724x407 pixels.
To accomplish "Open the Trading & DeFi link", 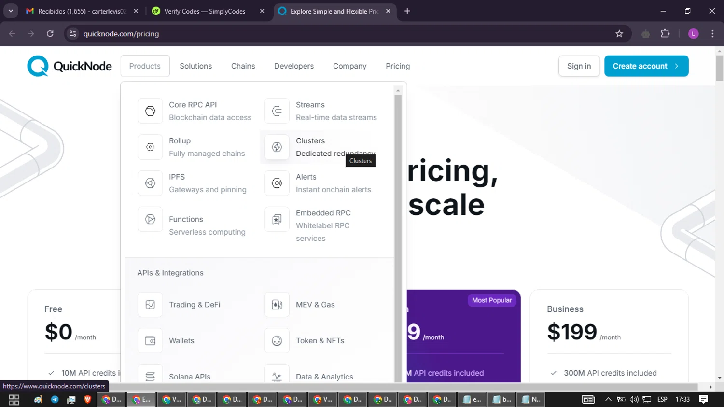I will pyautogui.click(x=195, y=305).
